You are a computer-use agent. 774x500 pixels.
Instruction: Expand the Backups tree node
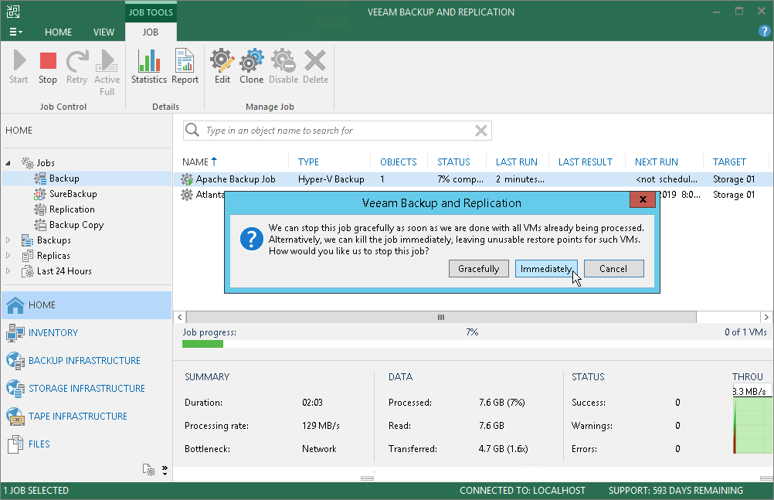tap(8, 240)
